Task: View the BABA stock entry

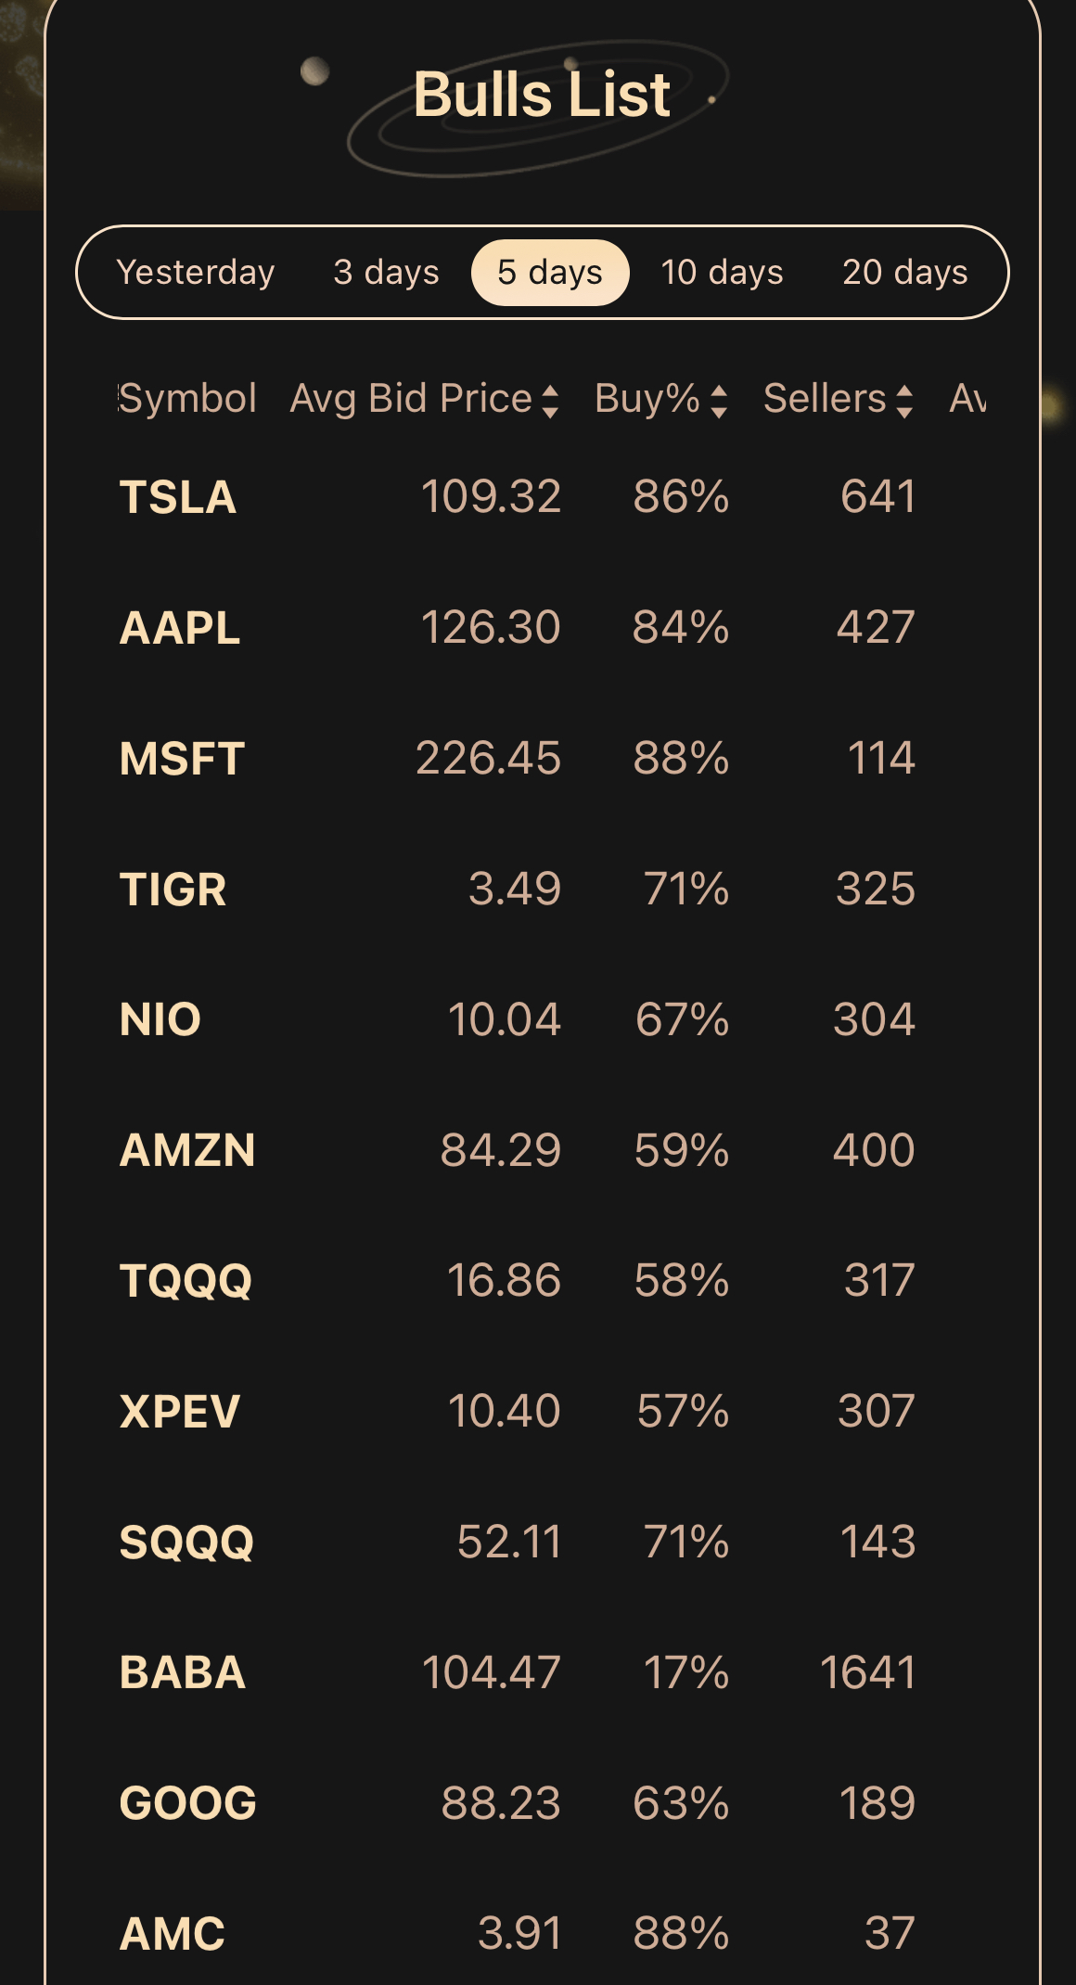Action: pos(183,1673)
